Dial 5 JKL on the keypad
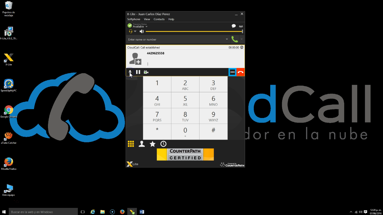Image resolution: width=383 pixels, height=215 pixels. coord(185,100)
